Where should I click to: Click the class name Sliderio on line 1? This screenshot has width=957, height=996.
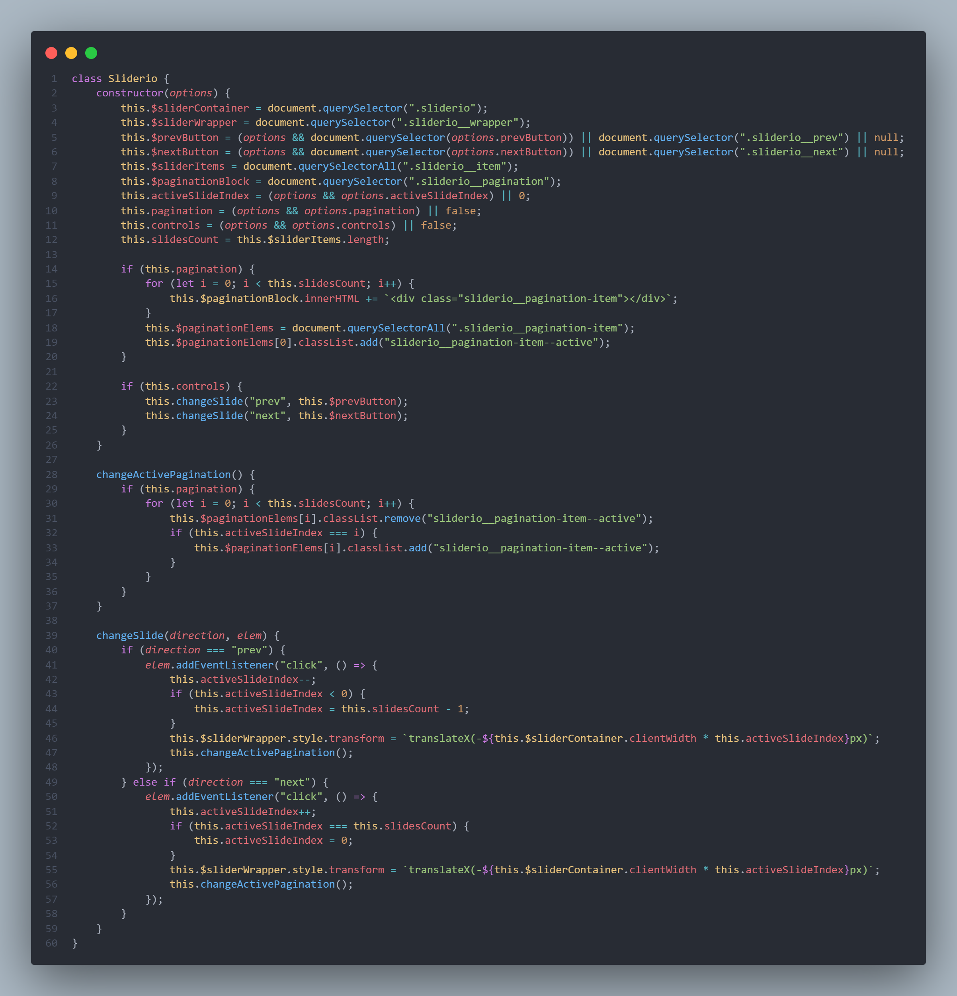pyautogui.click(x=133, y=78)
